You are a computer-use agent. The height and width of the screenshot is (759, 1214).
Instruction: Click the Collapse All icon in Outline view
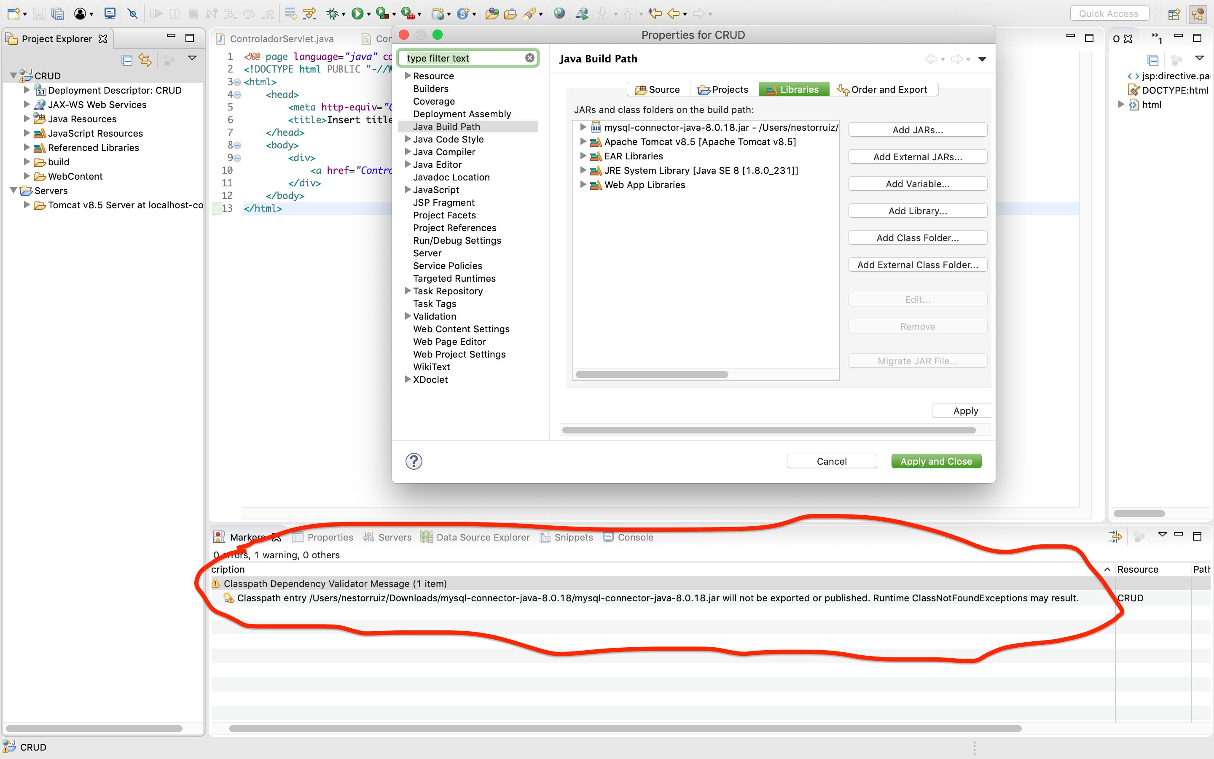(x=1153, y=60)
